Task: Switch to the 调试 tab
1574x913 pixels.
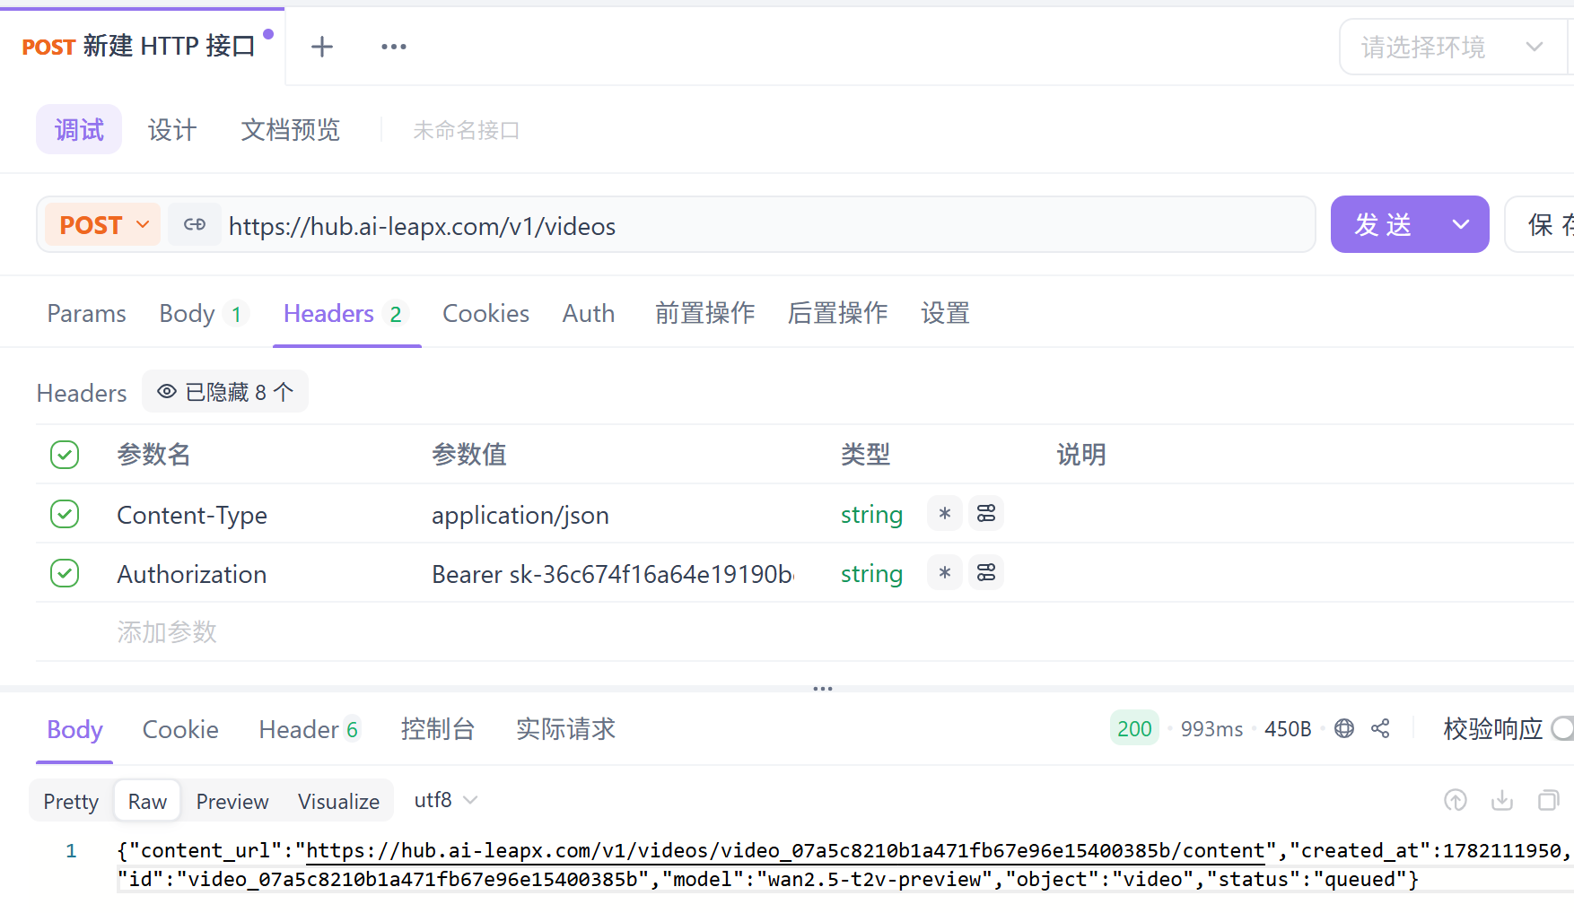Action: coord(79,129)
